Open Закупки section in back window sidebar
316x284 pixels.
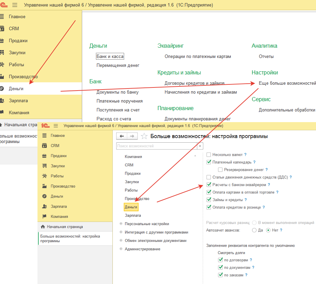pos(41,53)
